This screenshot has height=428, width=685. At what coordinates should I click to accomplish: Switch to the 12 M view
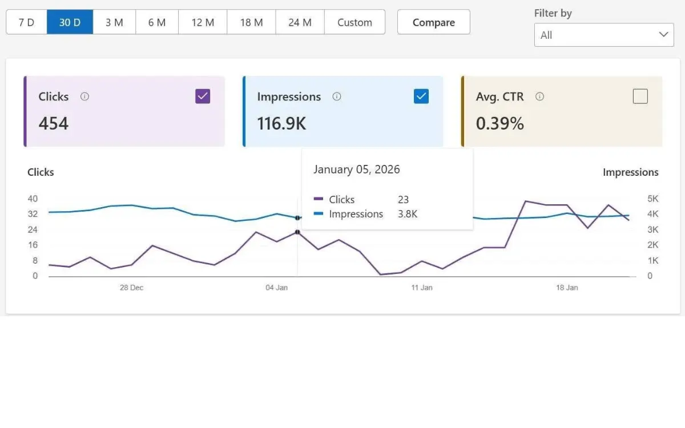pos(202,22)
